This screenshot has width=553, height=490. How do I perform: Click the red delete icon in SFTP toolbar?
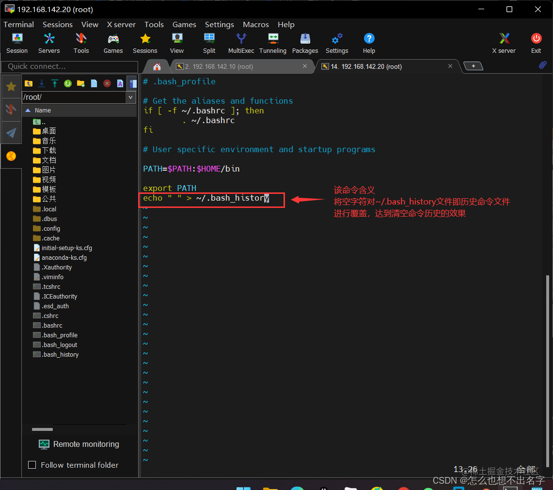(107, 83)
